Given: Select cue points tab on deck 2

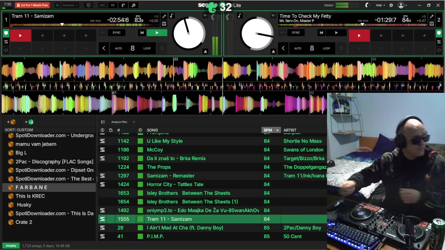Looking at the screenshot, I should (x=439, y=33).
